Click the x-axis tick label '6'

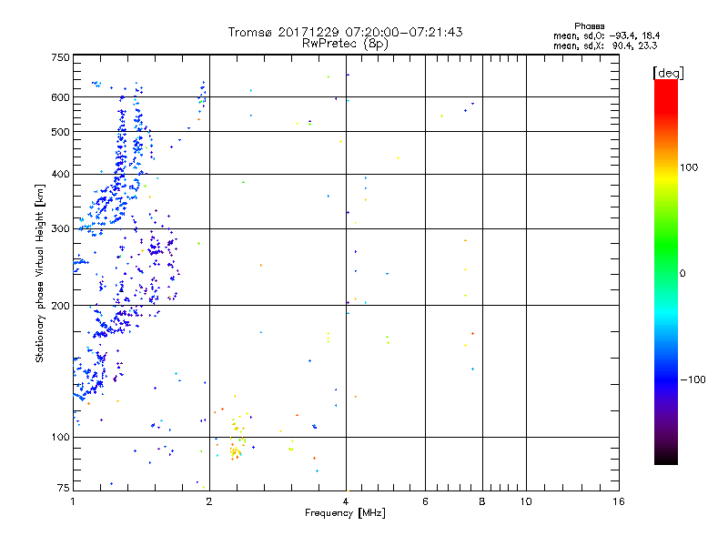[425, 501]
